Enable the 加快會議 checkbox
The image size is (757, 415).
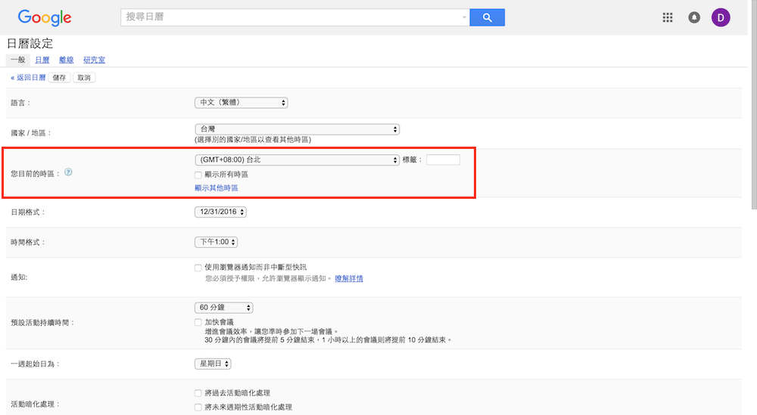tap(198, 322)
